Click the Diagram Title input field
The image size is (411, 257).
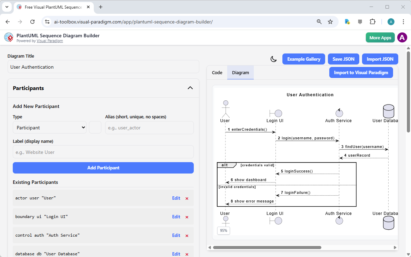point(103,67)
